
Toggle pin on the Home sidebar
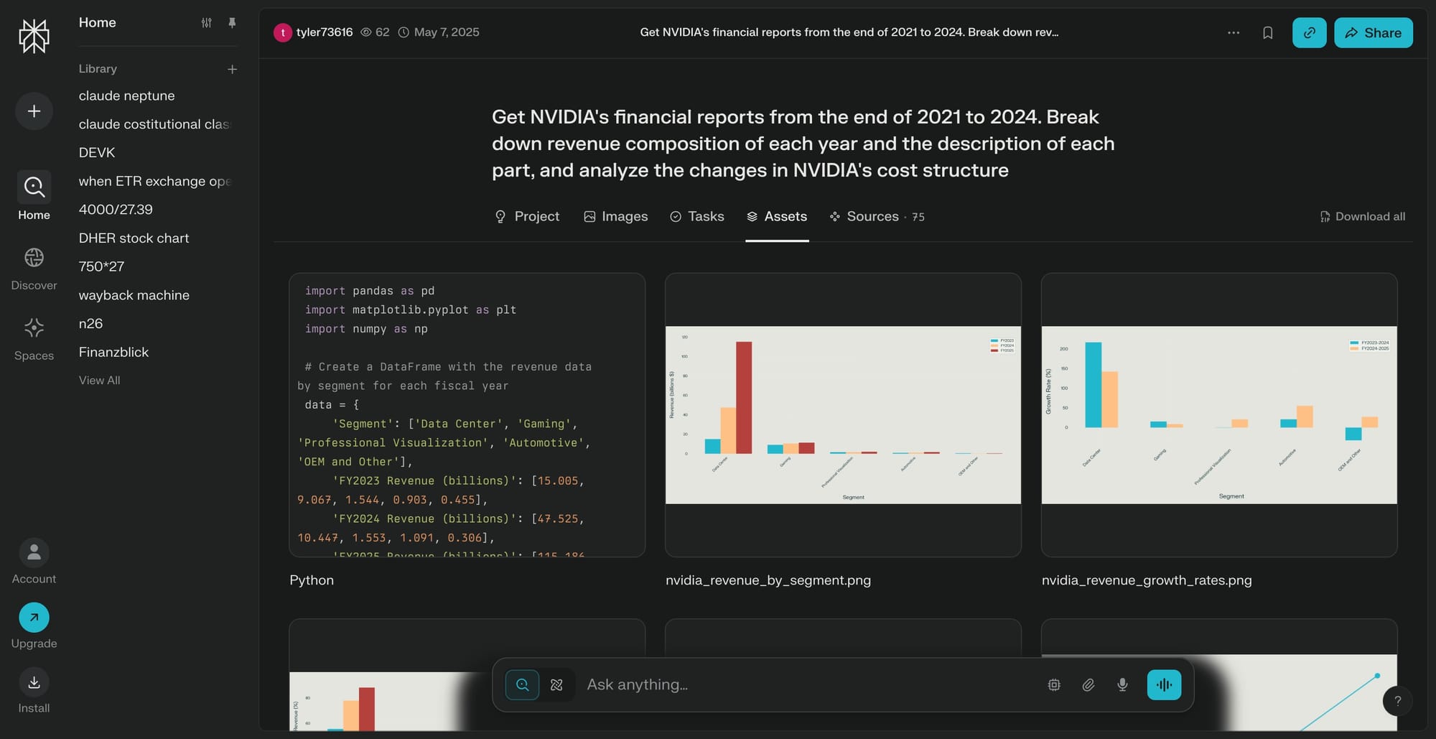232,23
